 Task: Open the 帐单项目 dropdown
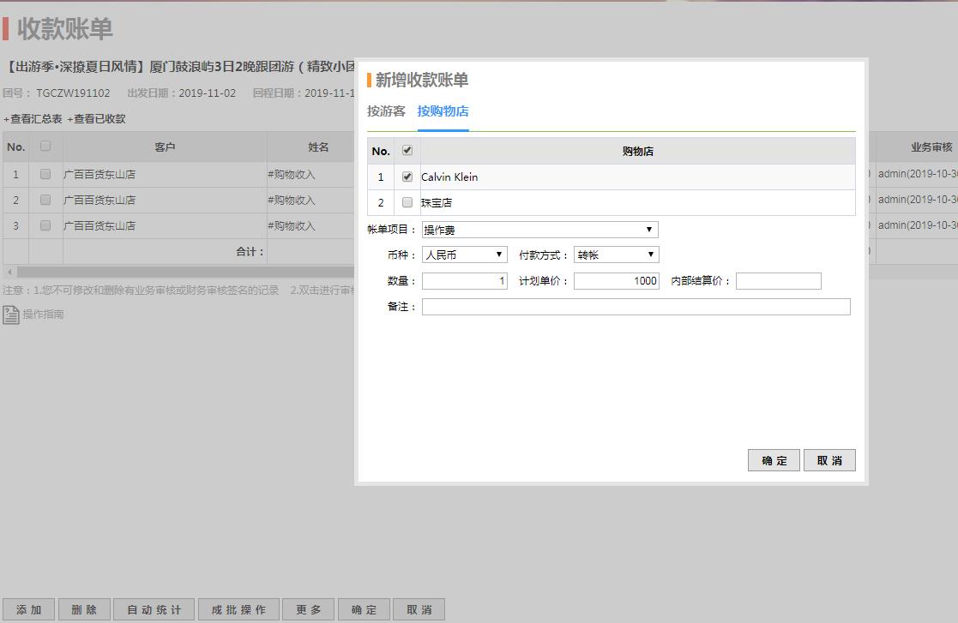[539, 230]
